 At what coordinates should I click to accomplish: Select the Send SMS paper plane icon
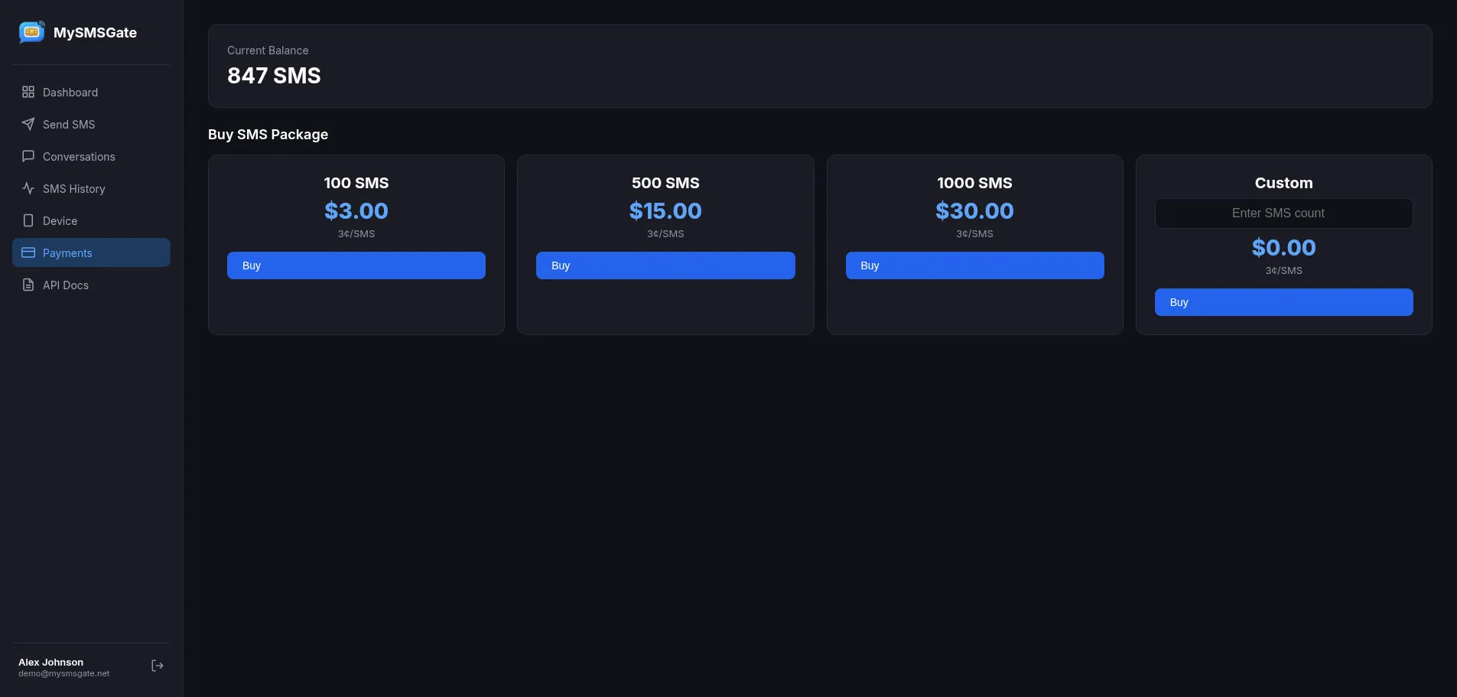(x=28, y=124)
